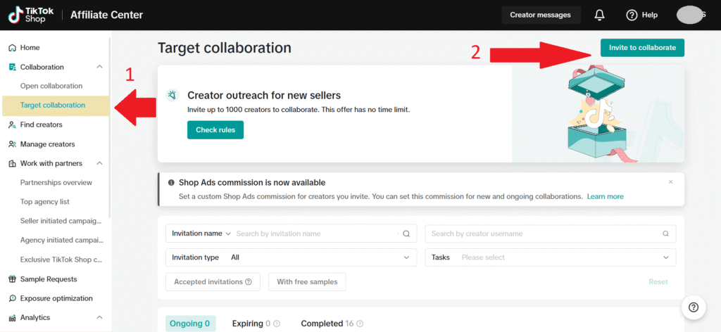Image resolution: width=721 pixels, height=332 pixels.
Task: Click the Invite to collaborate button
Action: [x=642, y=48]
